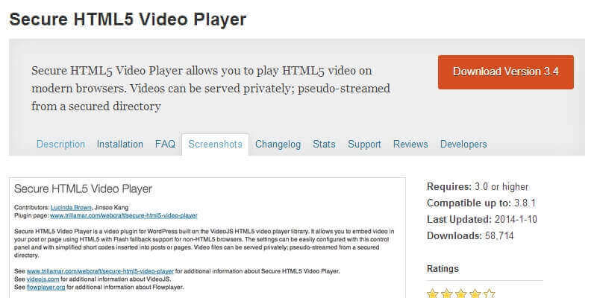Click the first rating star

point(433,294)
